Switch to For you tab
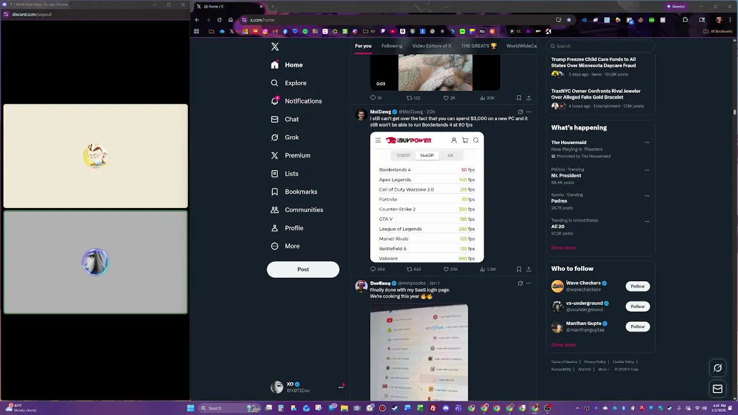Image resolution: width=738 pixels, height=415 pixels. click(x=363, y=46)
